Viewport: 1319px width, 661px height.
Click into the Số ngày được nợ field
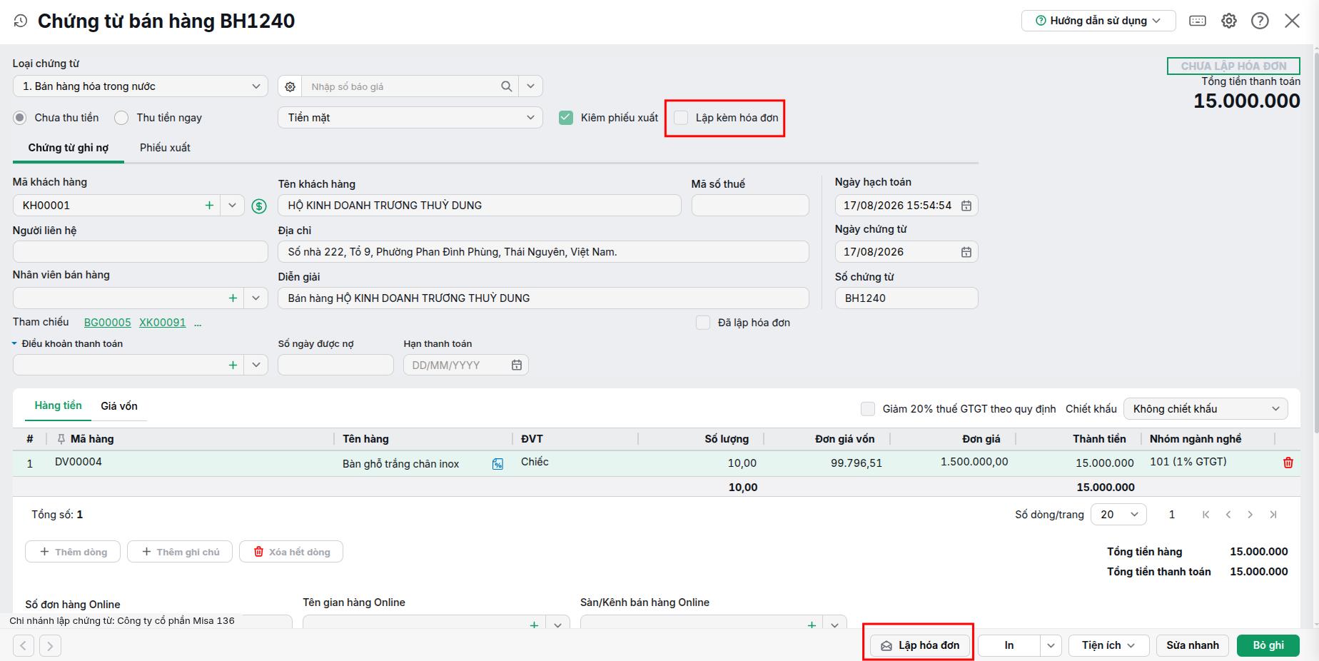point(335,365)
